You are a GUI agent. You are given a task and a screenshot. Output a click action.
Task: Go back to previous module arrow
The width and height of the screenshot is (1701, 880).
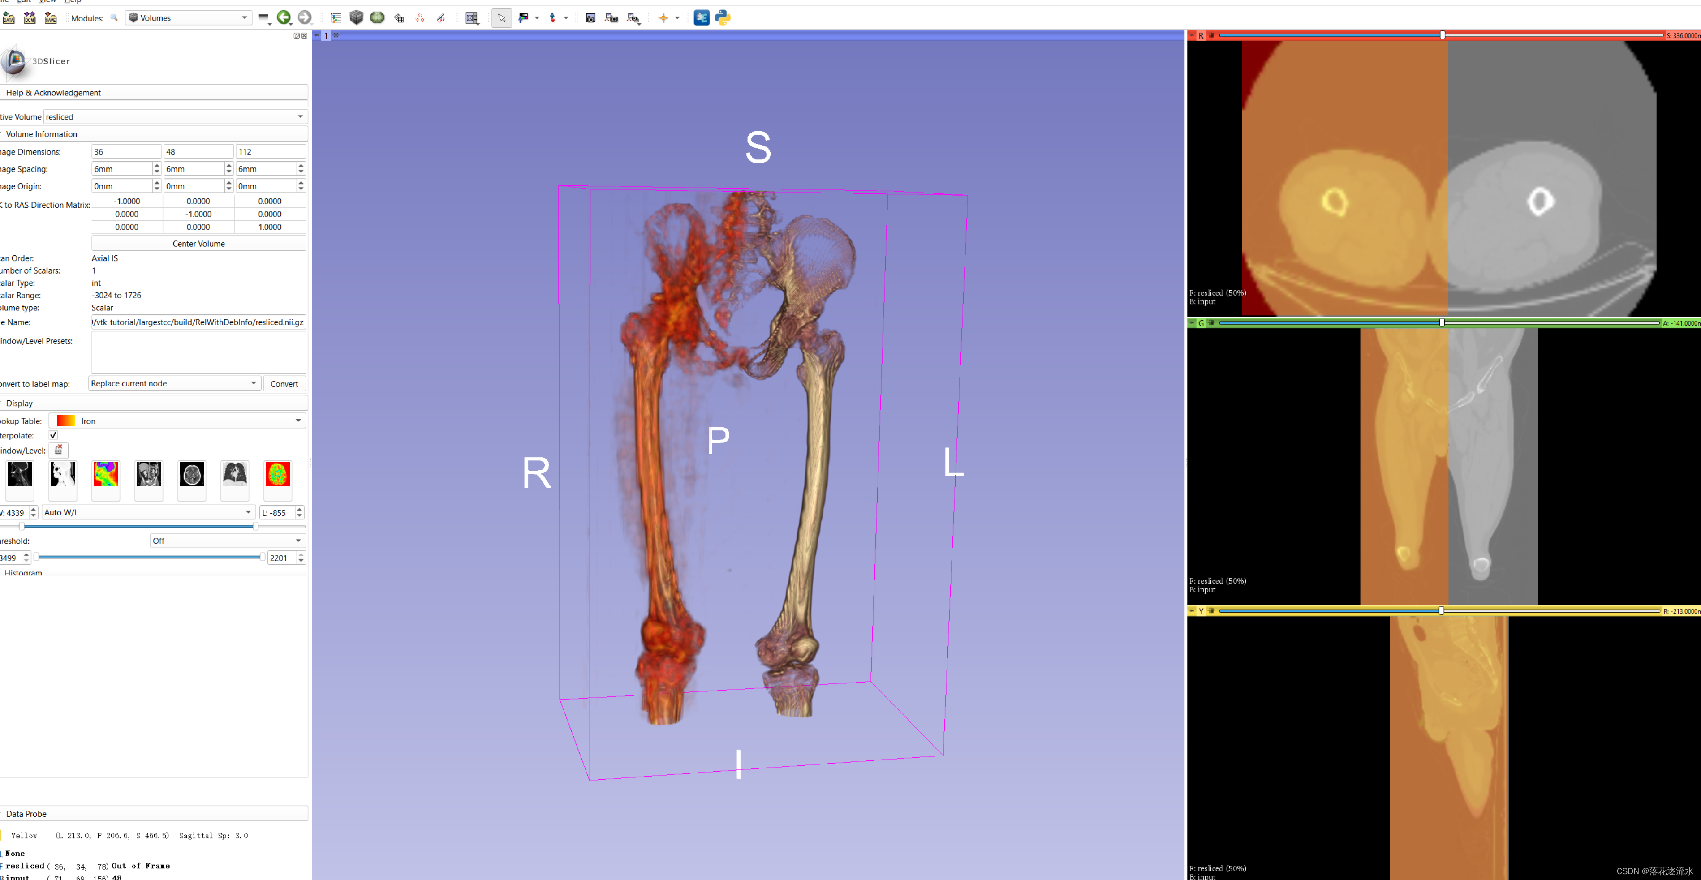point(284,18)
